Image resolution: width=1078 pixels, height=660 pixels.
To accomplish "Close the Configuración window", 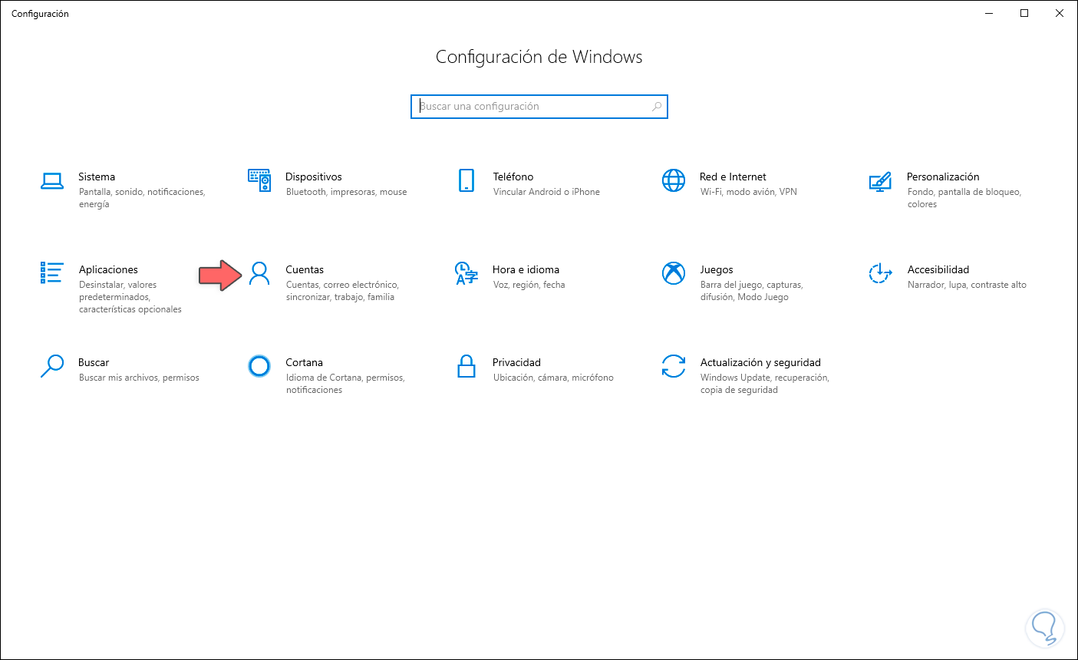I will (1060, 13).
